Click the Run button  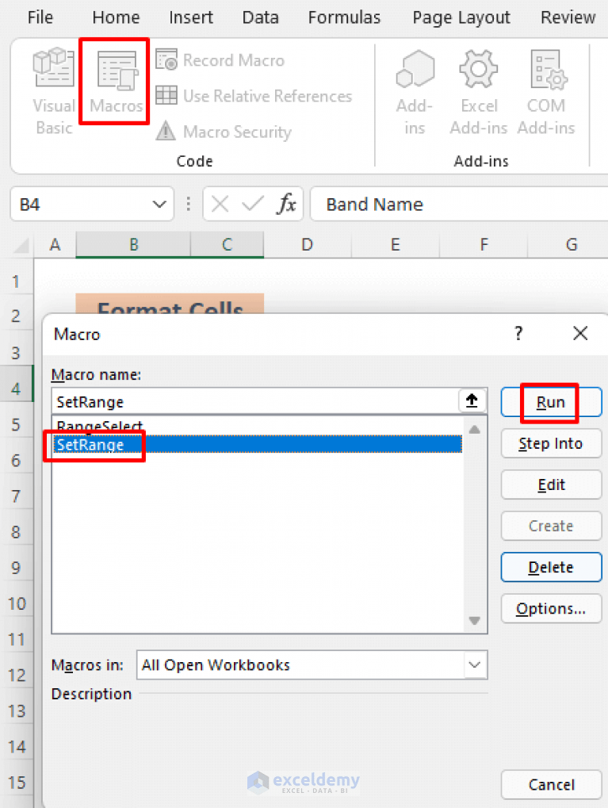pyautogui.click(x=551, y=402)
